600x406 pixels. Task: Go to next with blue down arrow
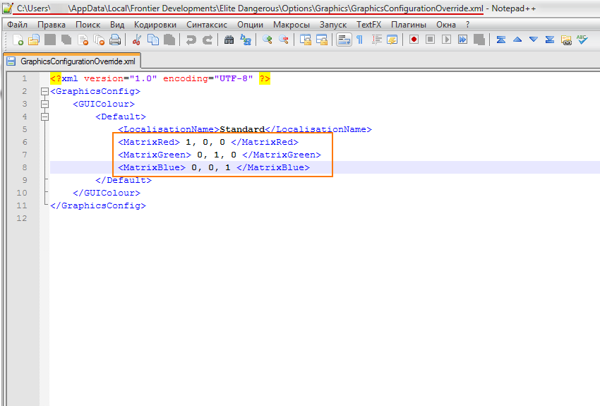coord(534,40)
